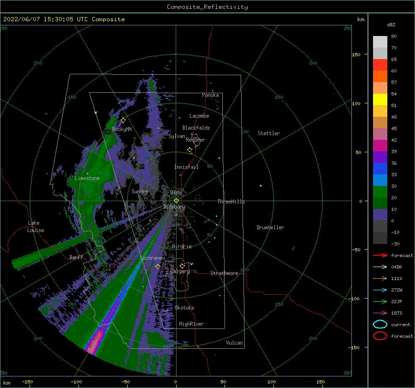Click the green 22JP arrow icon
Image resolution: width=415 pixels, height=388 pixels.
380,301
